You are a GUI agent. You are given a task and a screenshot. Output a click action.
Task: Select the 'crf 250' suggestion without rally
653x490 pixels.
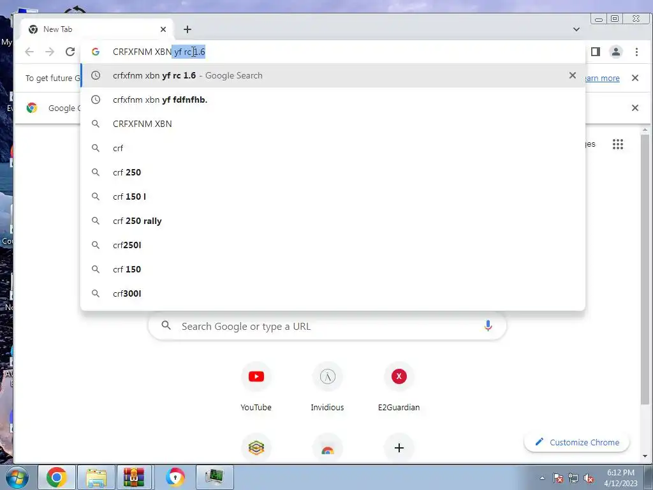(x=333, y=172)
